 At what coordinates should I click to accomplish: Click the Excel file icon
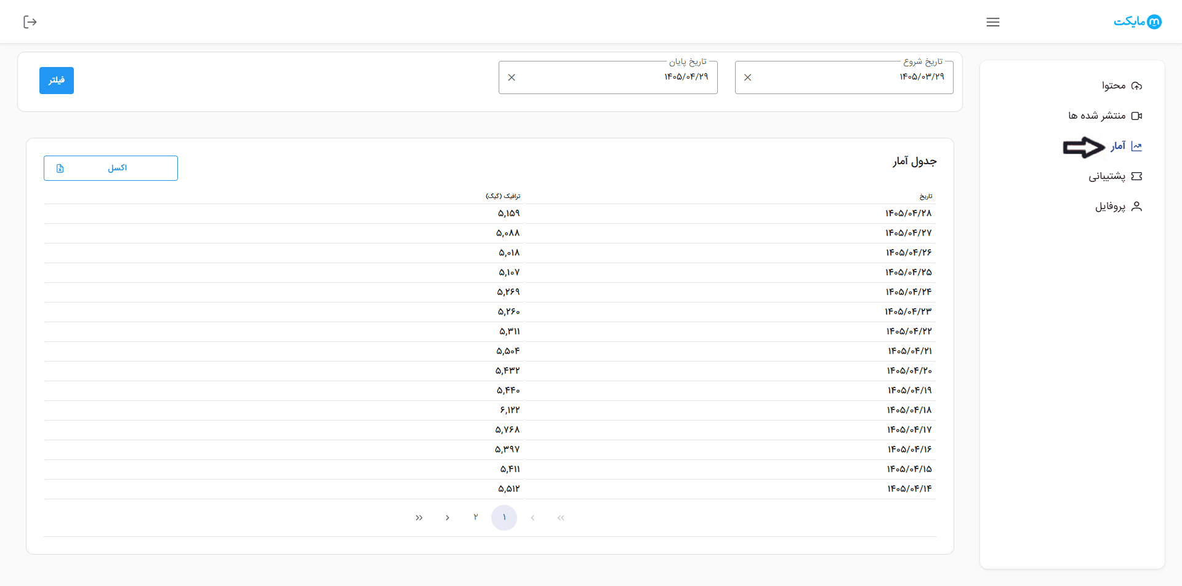click(x=60, y=168)
